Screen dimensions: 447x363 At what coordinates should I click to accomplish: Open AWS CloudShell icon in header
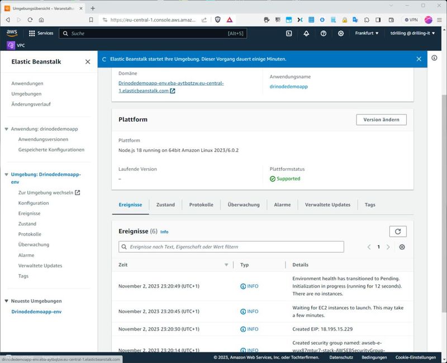point(289,34)
